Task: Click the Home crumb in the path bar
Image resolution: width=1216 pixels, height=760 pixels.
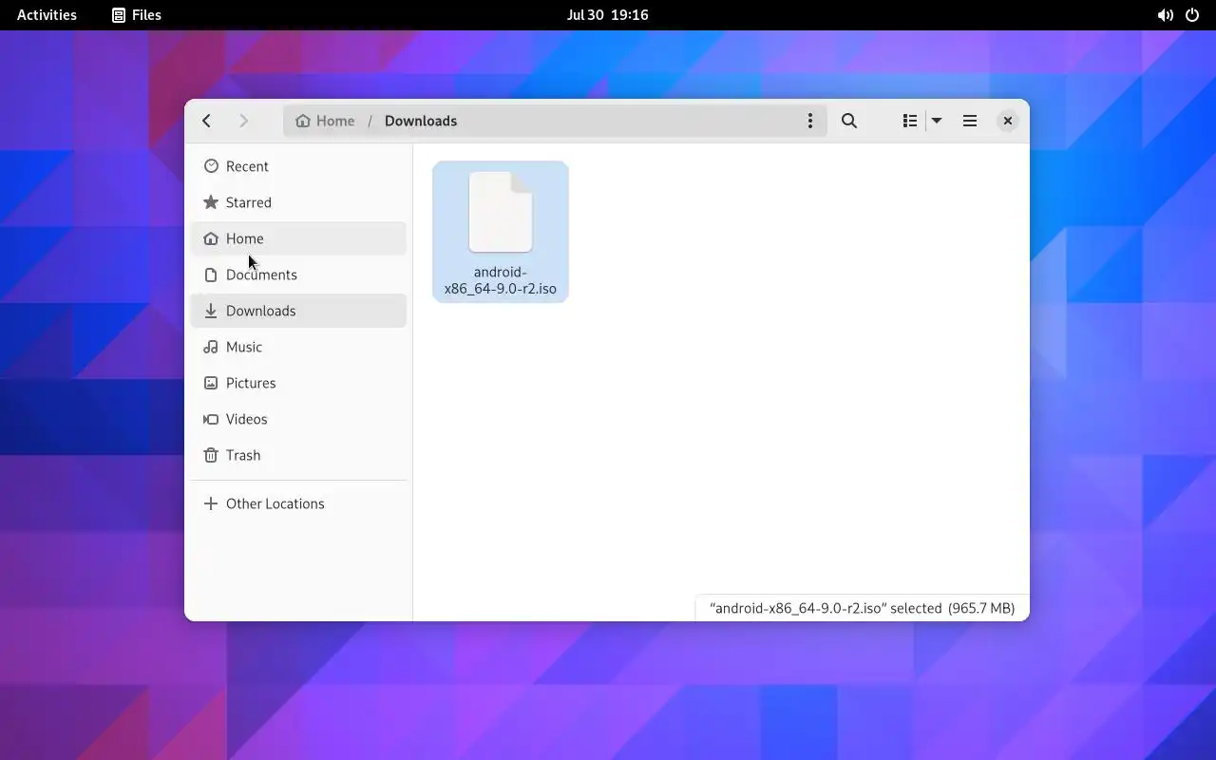Action: coord(325,121)
